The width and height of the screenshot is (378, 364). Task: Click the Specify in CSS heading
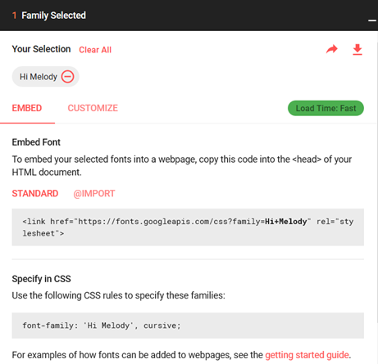(x=41, y=279)
